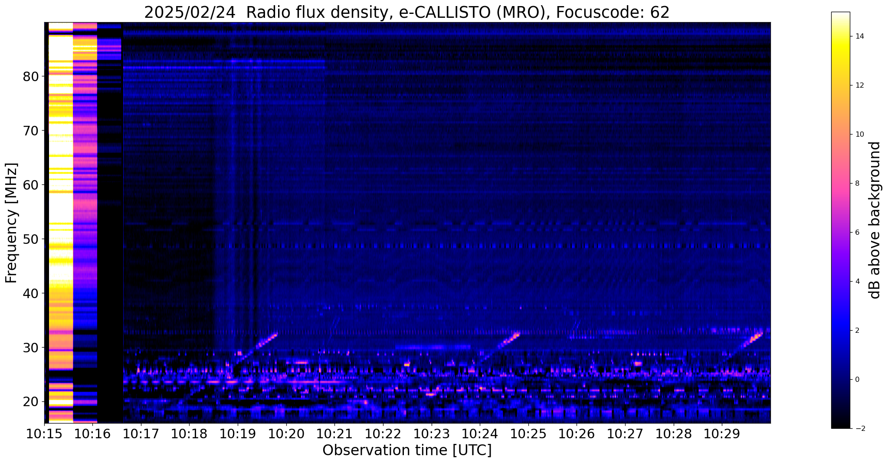Click y-axis tick label 30

pos(30,348)
